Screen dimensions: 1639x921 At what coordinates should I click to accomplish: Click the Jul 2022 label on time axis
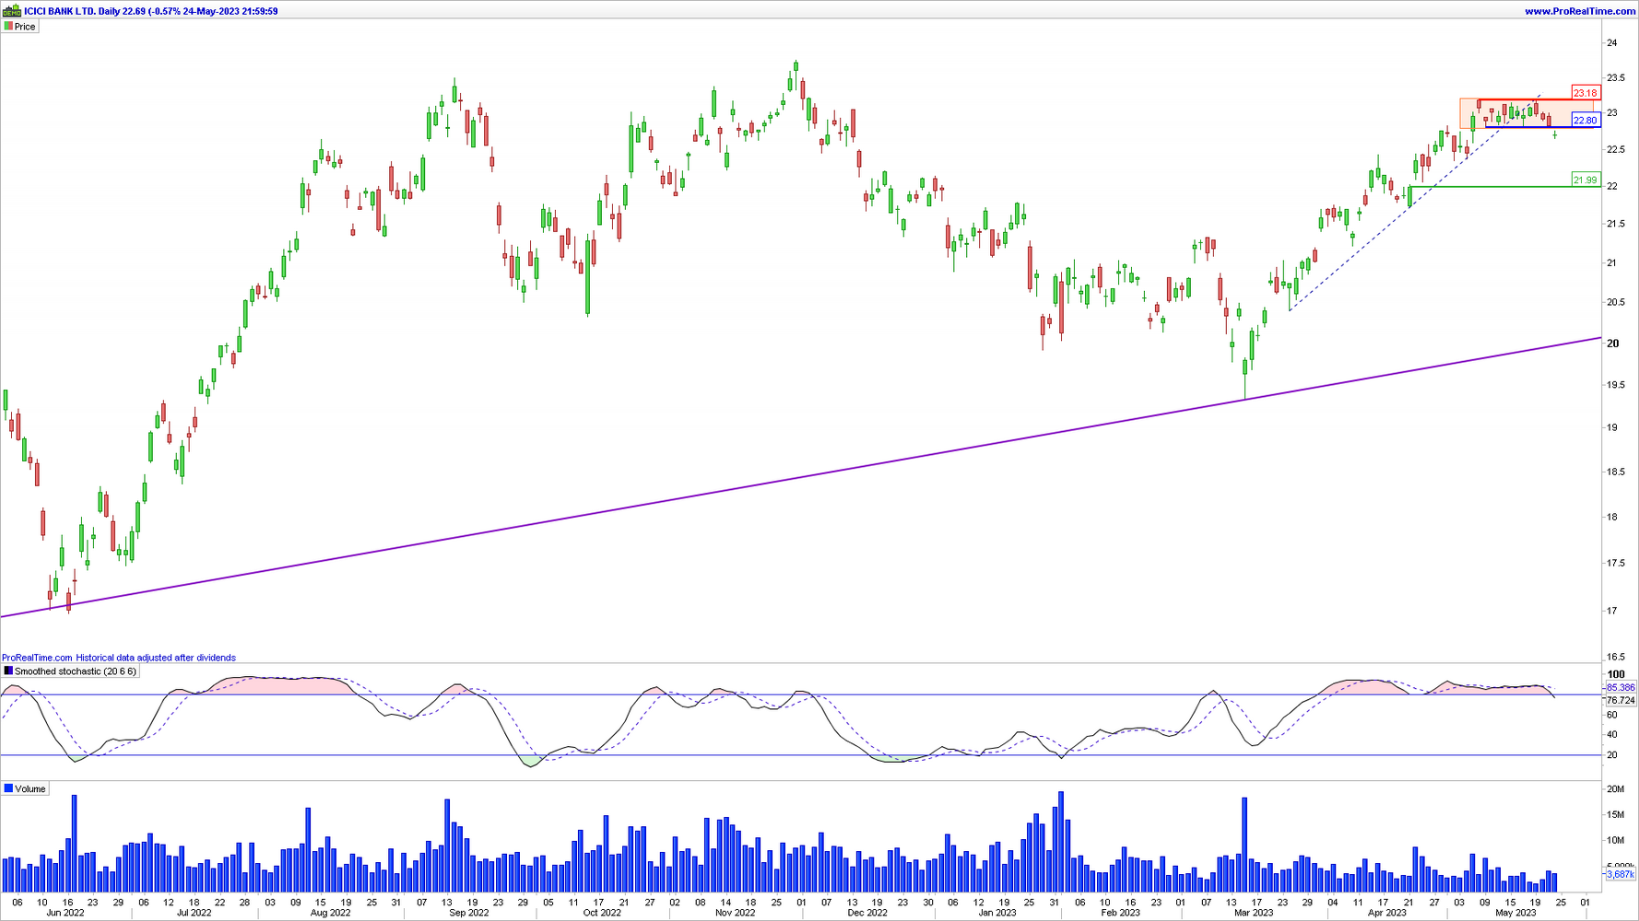(x=194, y=913)
